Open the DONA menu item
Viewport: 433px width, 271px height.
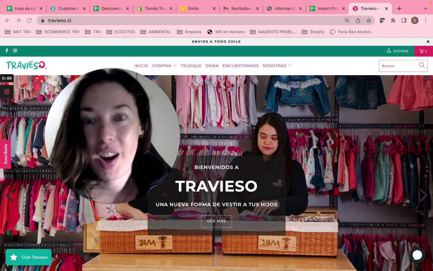tap(212, 65)
